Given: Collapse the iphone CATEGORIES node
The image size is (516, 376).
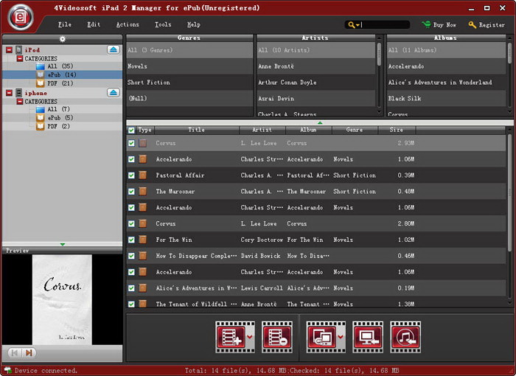Looking at the screenshot, I should [20, 101].
